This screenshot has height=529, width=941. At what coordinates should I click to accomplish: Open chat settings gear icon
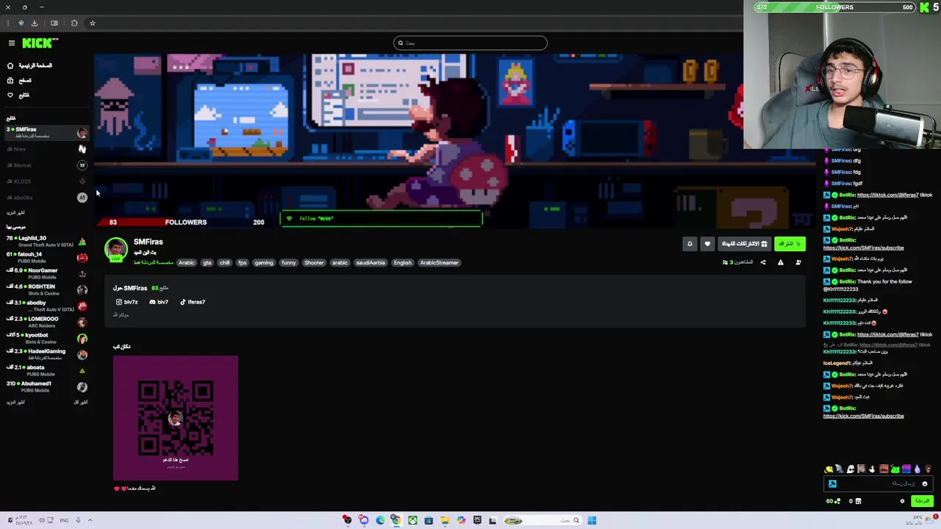902,501
